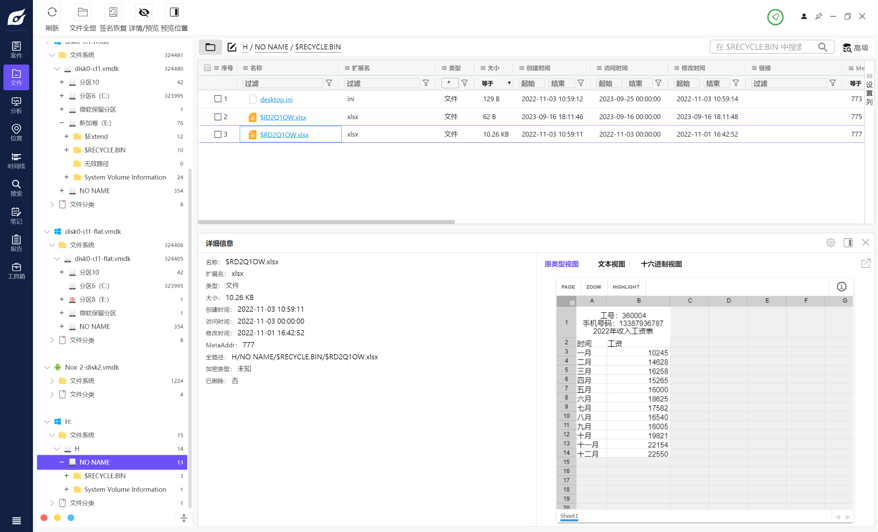
Task: Click the preview info circle icon
Action: click(841, 287)
